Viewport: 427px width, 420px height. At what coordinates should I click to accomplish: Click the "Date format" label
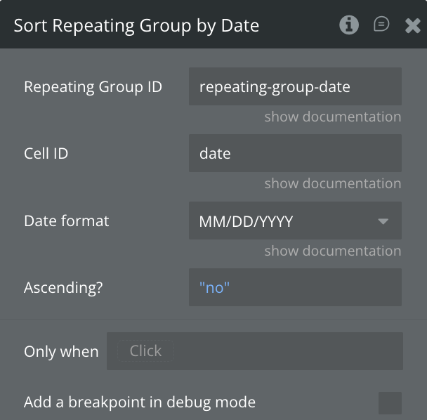(67, 221)
